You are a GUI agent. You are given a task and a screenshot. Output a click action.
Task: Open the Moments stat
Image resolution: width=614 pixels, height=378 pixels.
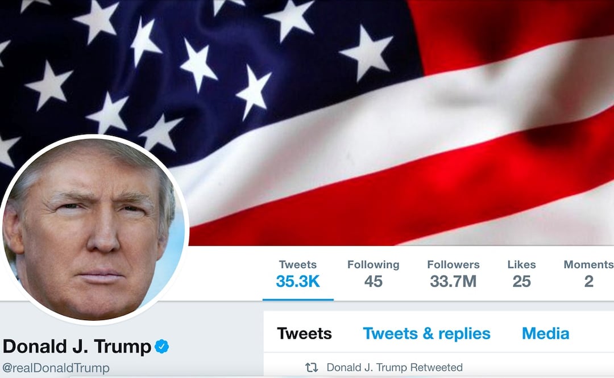pyautogui.click(x=588, y=274)
